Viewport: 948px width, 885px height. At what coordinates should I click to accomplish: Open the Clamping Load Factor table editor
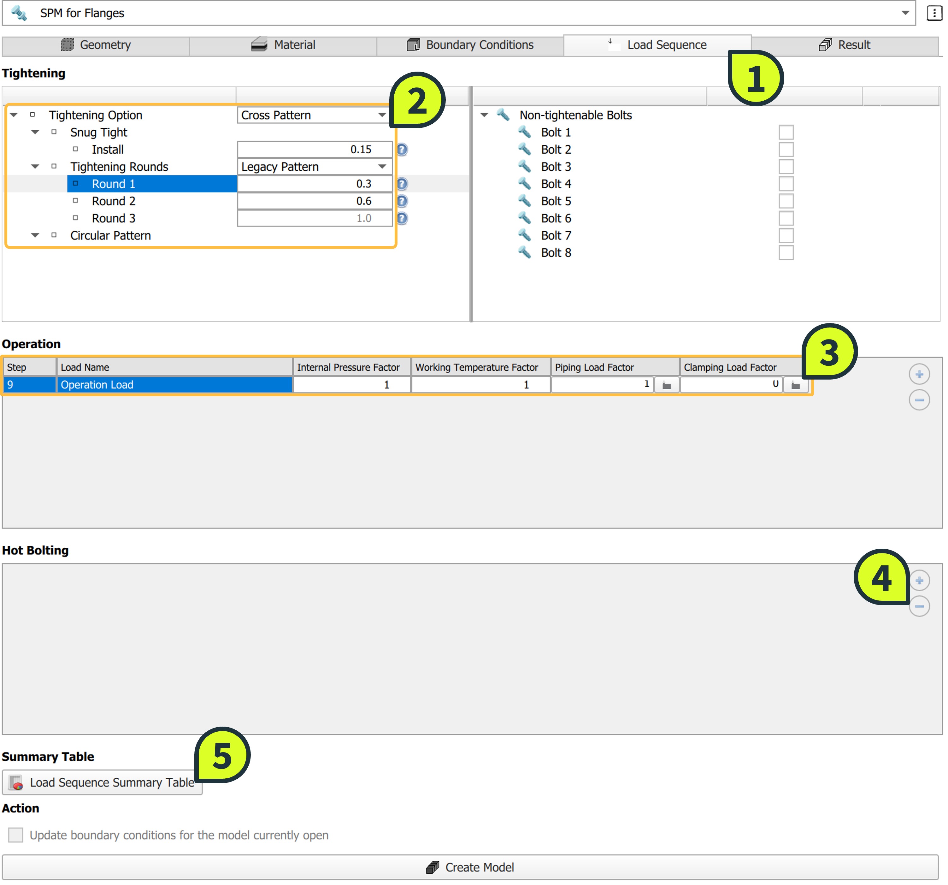(795, 385)
